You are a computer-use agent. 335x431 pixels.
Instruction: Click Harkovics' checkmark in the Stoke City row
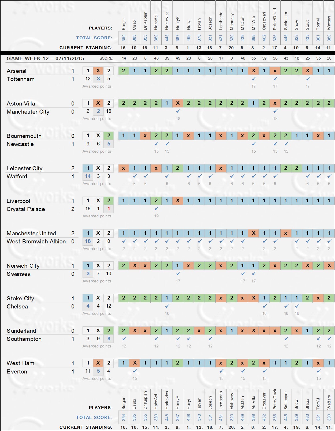click(167, 306)
